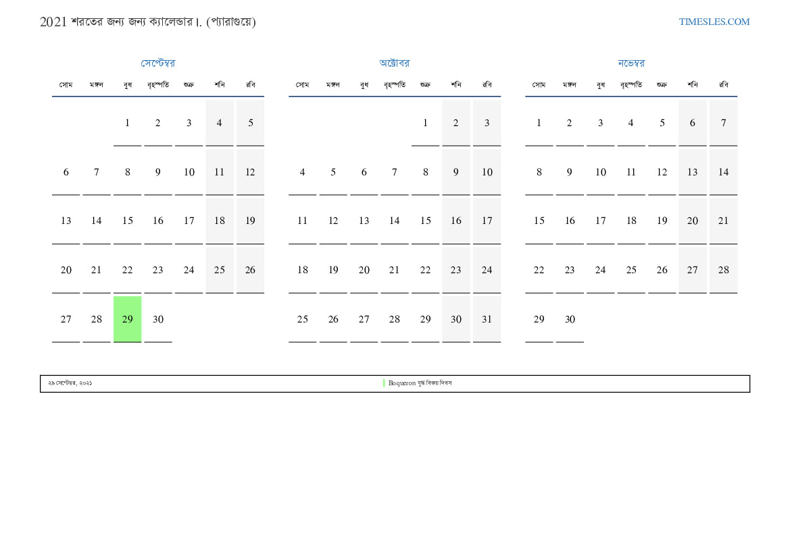790x558 pixels.
Task: Choose October 31 in the calendar
Action: pos(487,319)
